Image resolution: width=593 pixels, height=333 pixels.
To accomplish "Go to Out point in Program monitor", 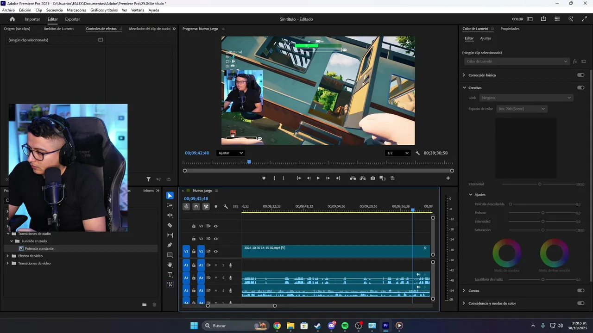I will pos(338,178).
